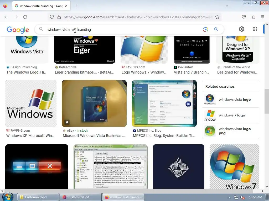
Task: Bookmark this page with the star icon
Action: [x=217, y=17]
